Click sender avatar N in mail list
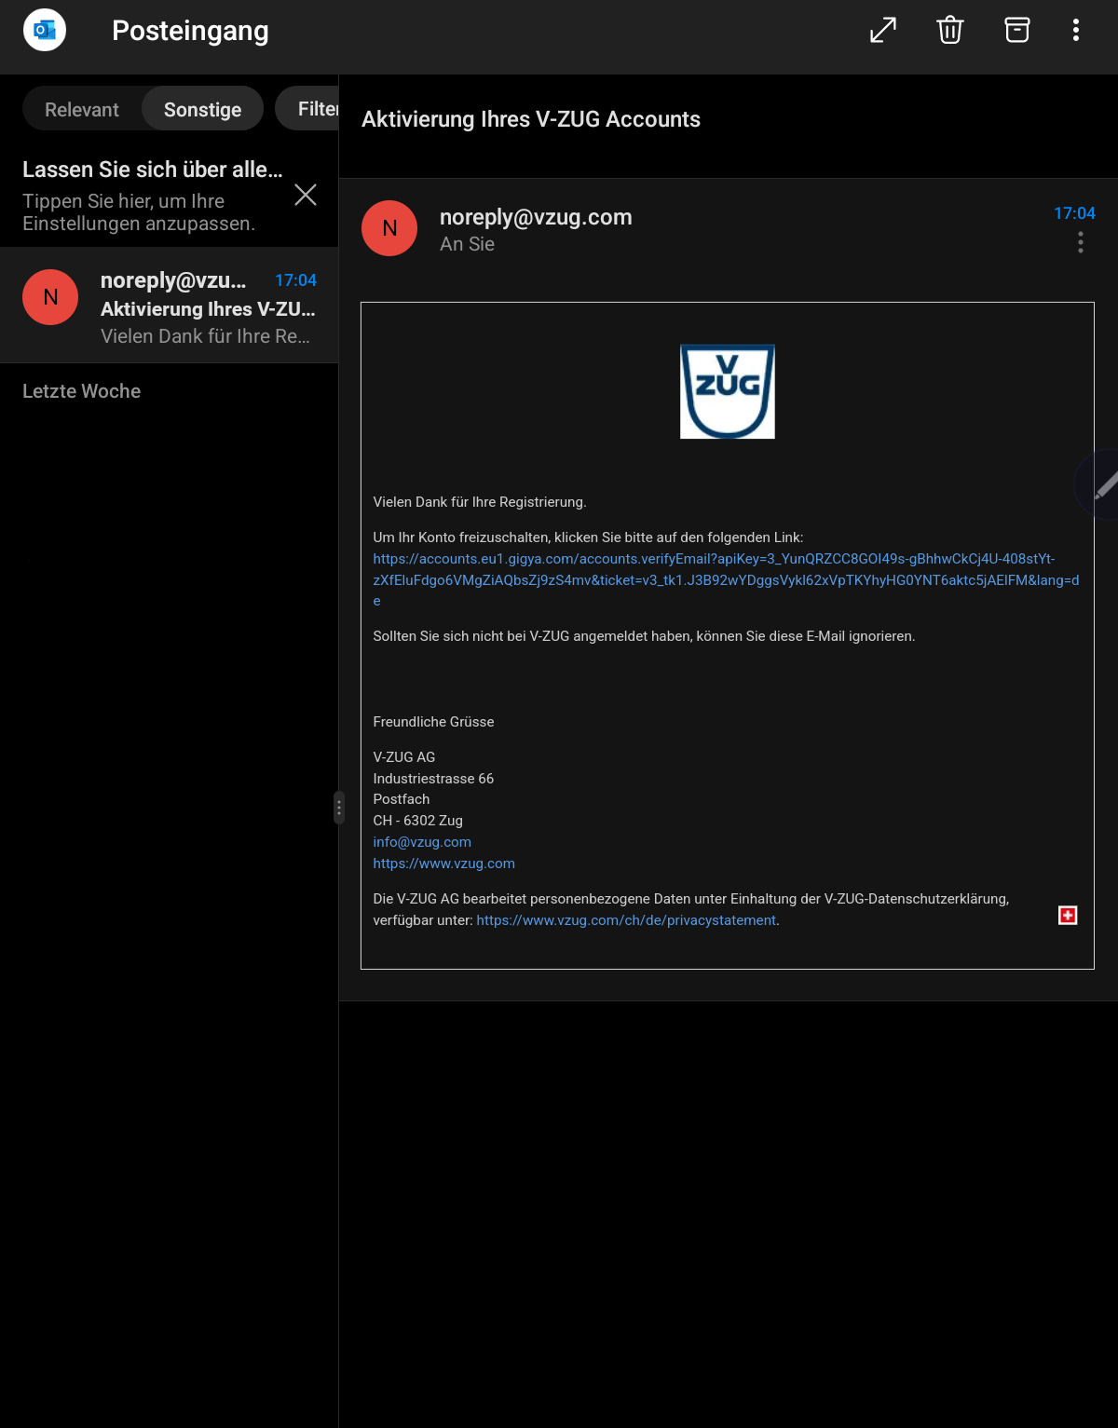 click(50, 297)
